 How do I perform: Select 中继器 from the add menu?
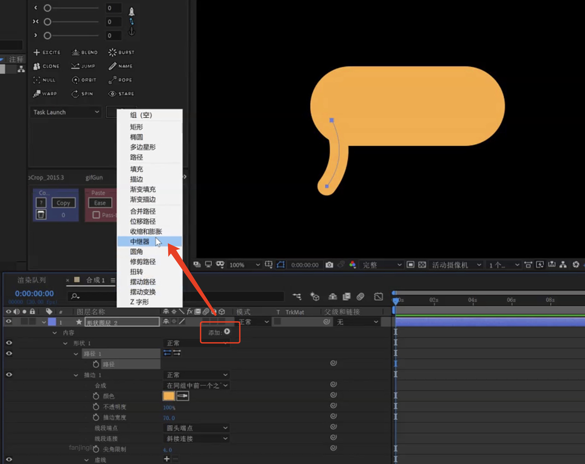(x=150, y=242)
